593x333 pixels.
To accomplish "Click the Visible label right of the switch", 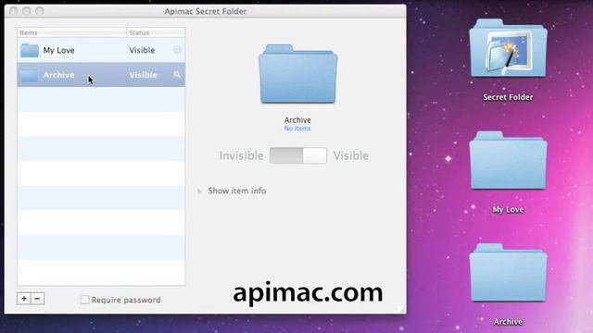I will point(350,155).
